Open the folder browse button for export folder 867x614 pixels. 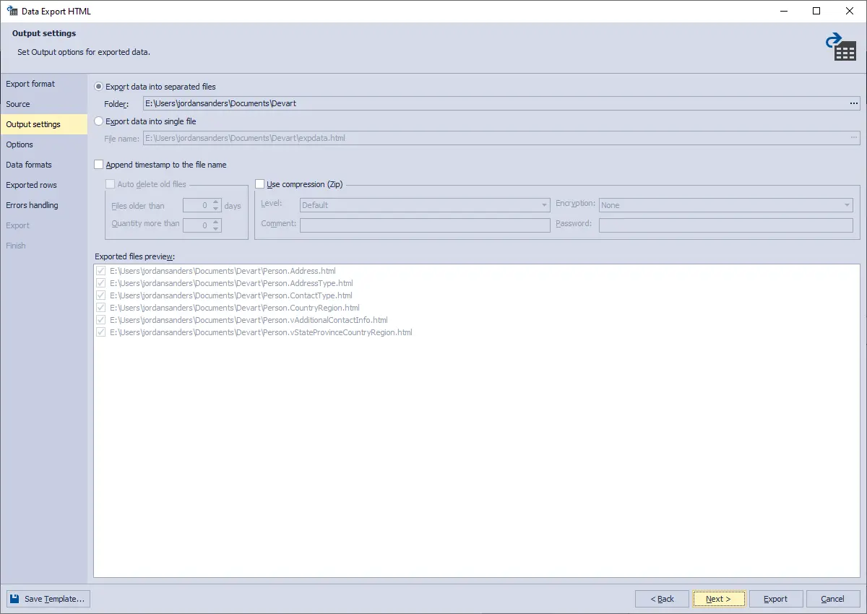point(855,103)
